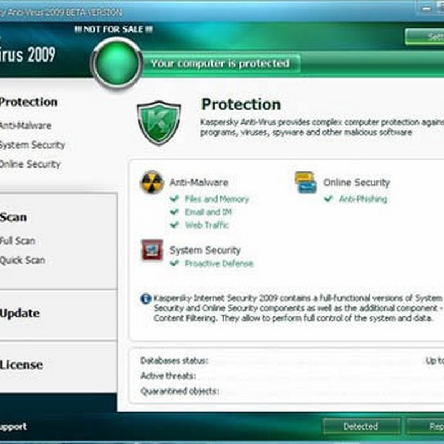This screenshot has width=444, height=444.
Task: Click the green protection status orb
Action: pyautogui.click(x=117, y=63)
